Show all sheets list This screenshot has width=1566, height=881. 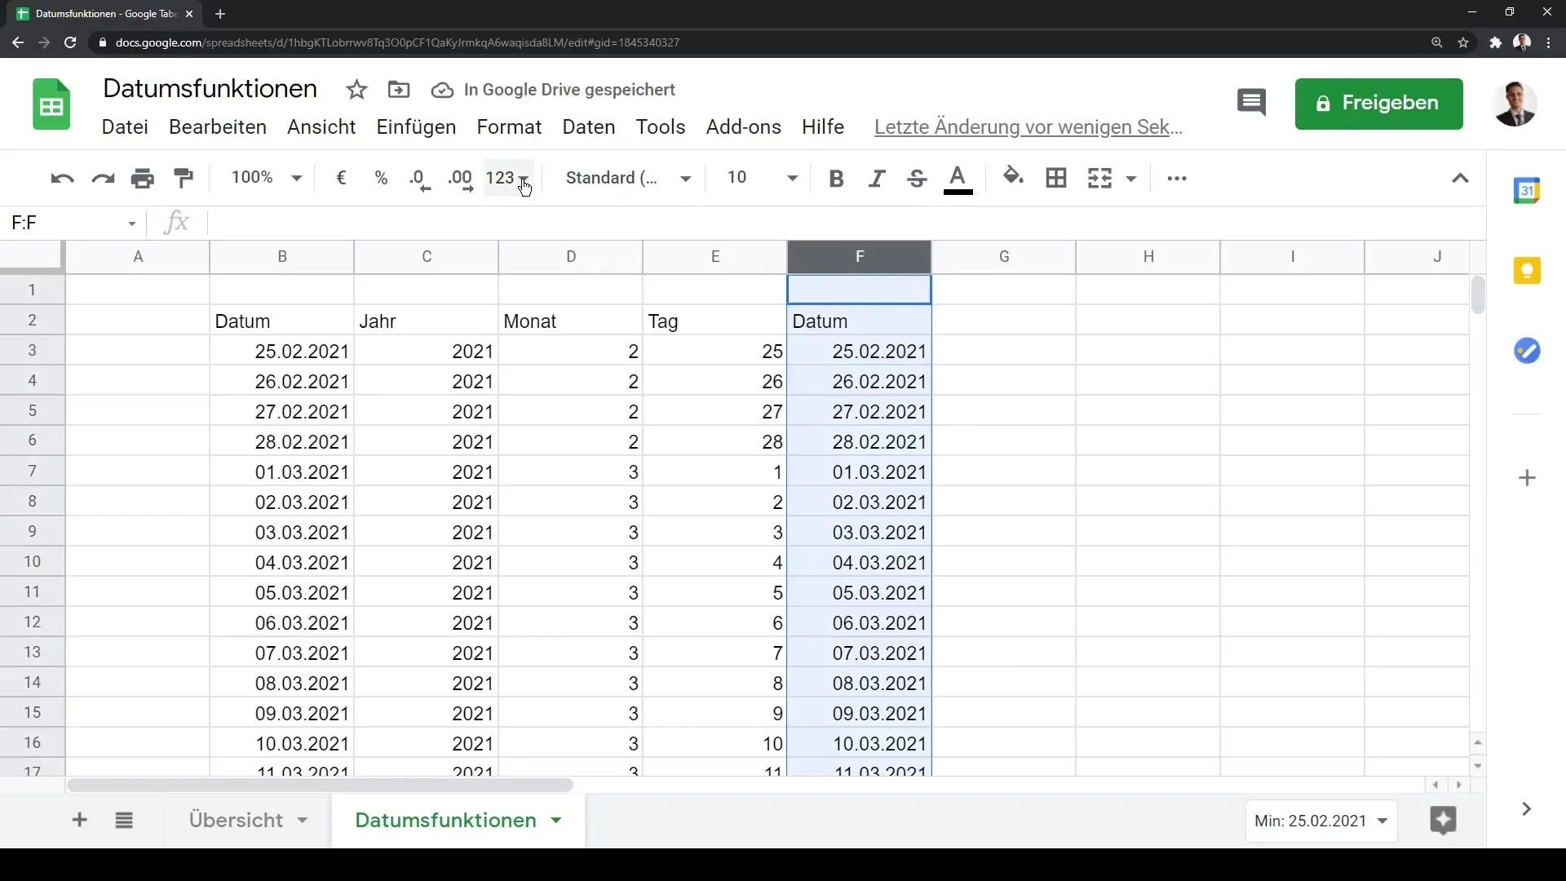124,821
